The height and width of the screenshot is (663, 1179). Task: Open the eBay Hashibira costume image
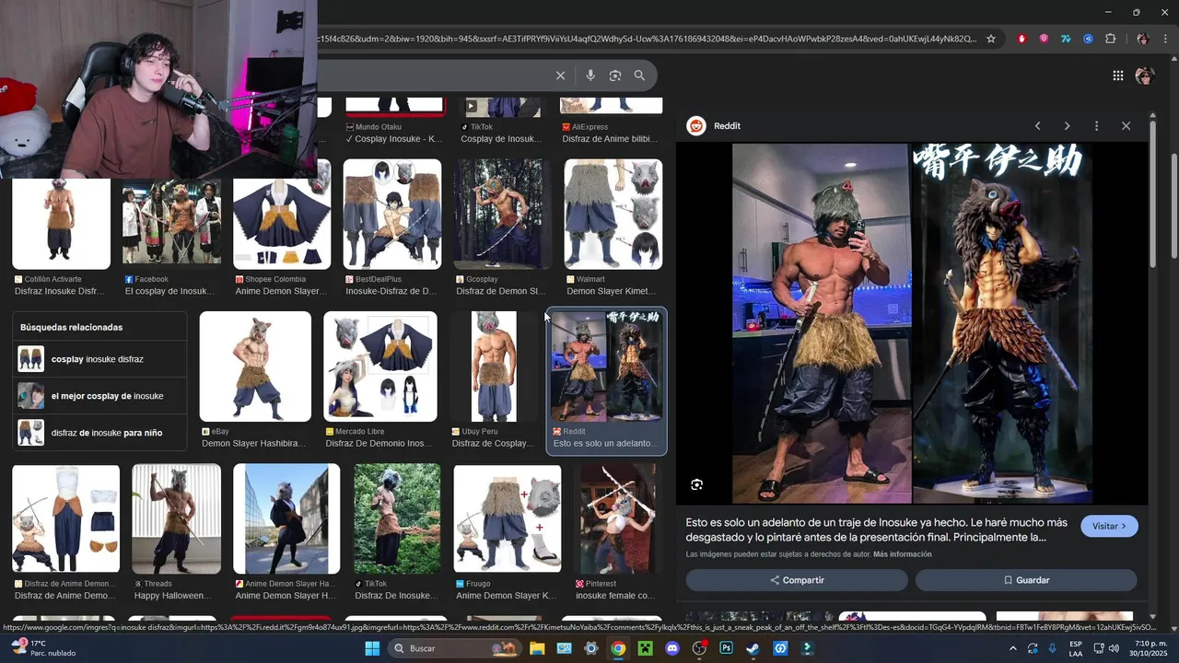click(x=255, y=366)
